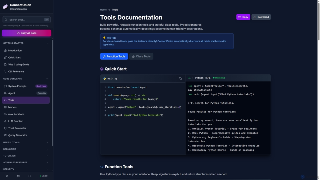
Task: Open the Agent page via its users icon
Action: pyautogui.click(x=5, y=93)
